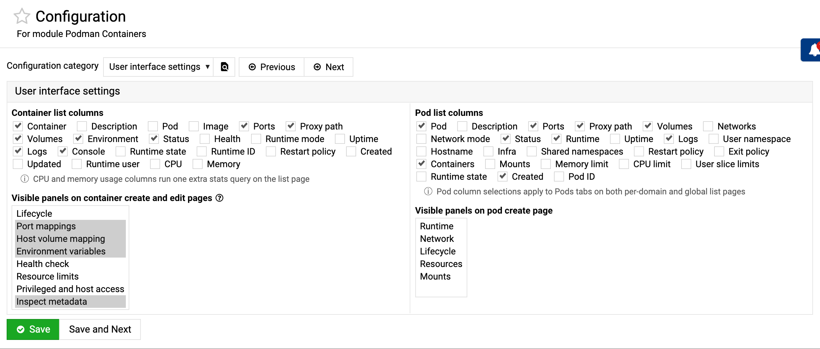The height and width of the screenshot is (349, 820).
Task: Select Inspect metadata panel option
Action: pyautogui.click(x=52, y=302)
